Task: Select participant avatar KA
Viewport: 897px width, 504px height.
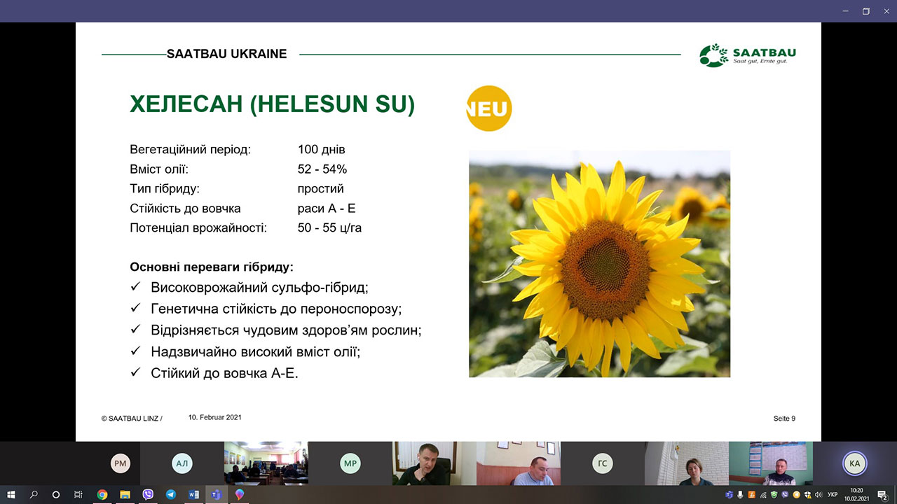Action: (854, 463)
